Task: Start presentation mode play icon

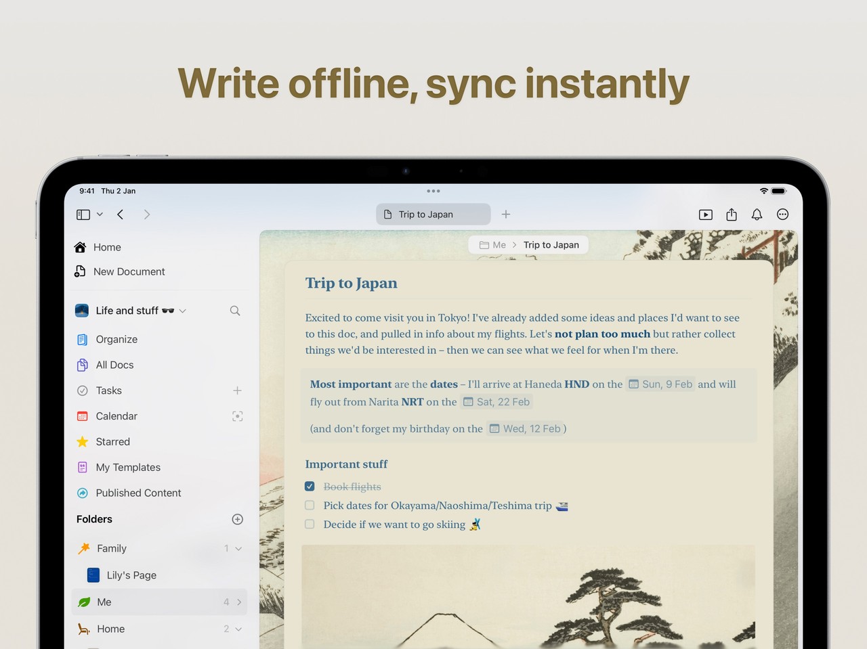Action: pyautogui.click(x=706, y=215)
